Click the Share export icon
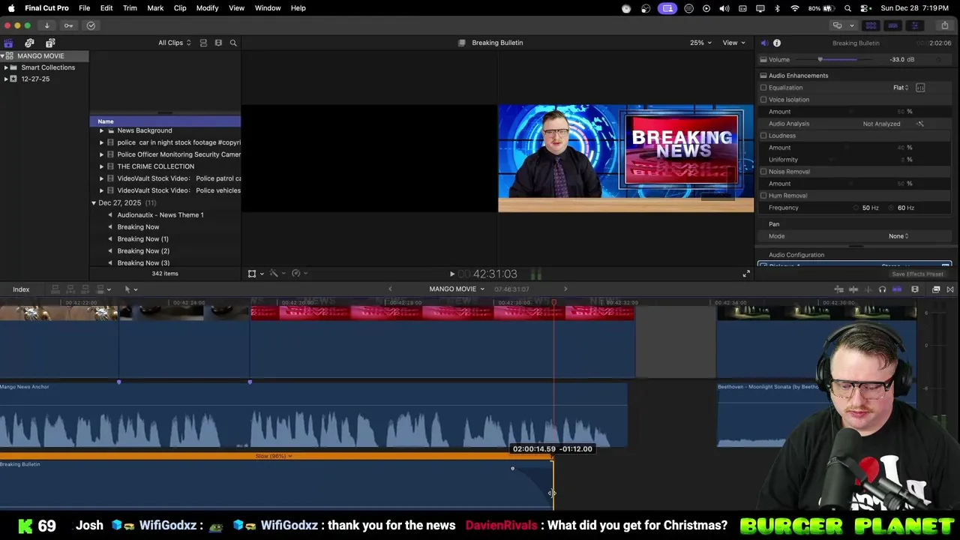Image resolution: width=960 pixels, height=540 pixels. [944, 25]
